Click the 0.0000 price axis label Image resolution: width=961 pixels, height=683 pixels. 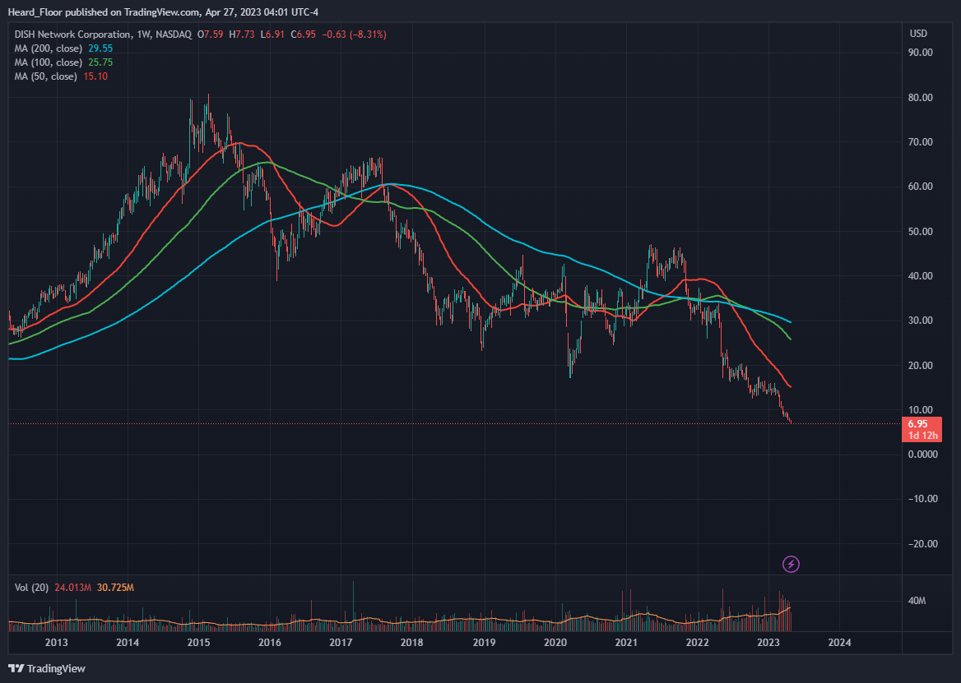click(923, 455)
